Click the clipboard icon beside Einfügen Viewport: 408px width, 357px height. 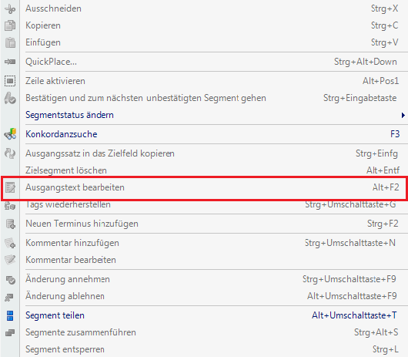10,42
